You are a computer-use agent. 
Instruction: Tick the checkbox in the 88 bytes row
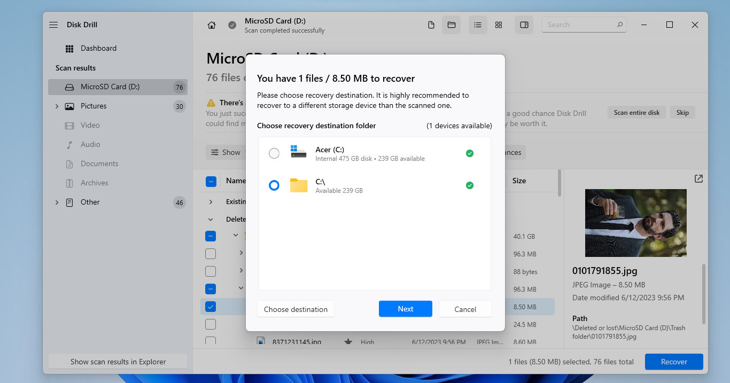pyautogui.click(x=211, y=271)
